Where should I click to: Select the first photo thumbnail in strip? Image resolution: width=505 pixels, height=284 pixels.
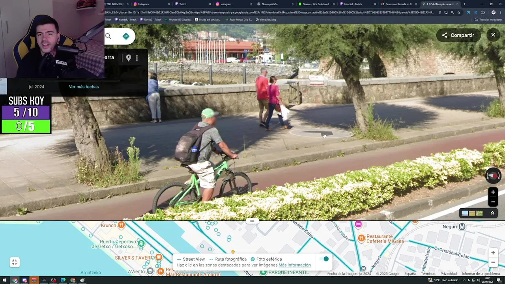click(x=465, y=213)
